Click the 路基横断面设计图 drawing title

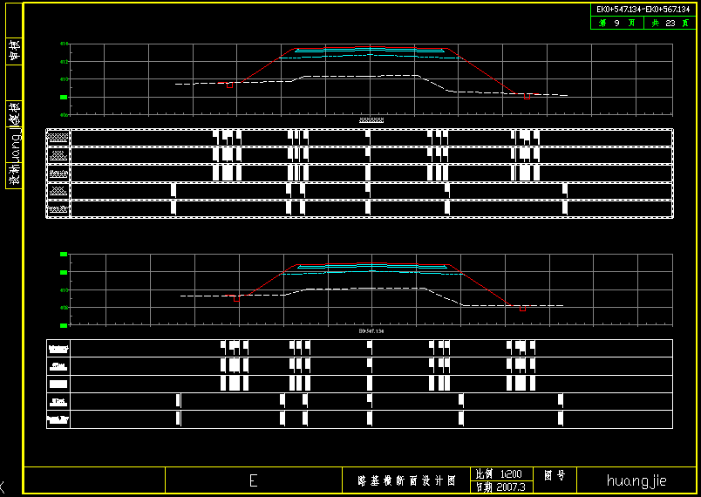(x=406, y=480)
